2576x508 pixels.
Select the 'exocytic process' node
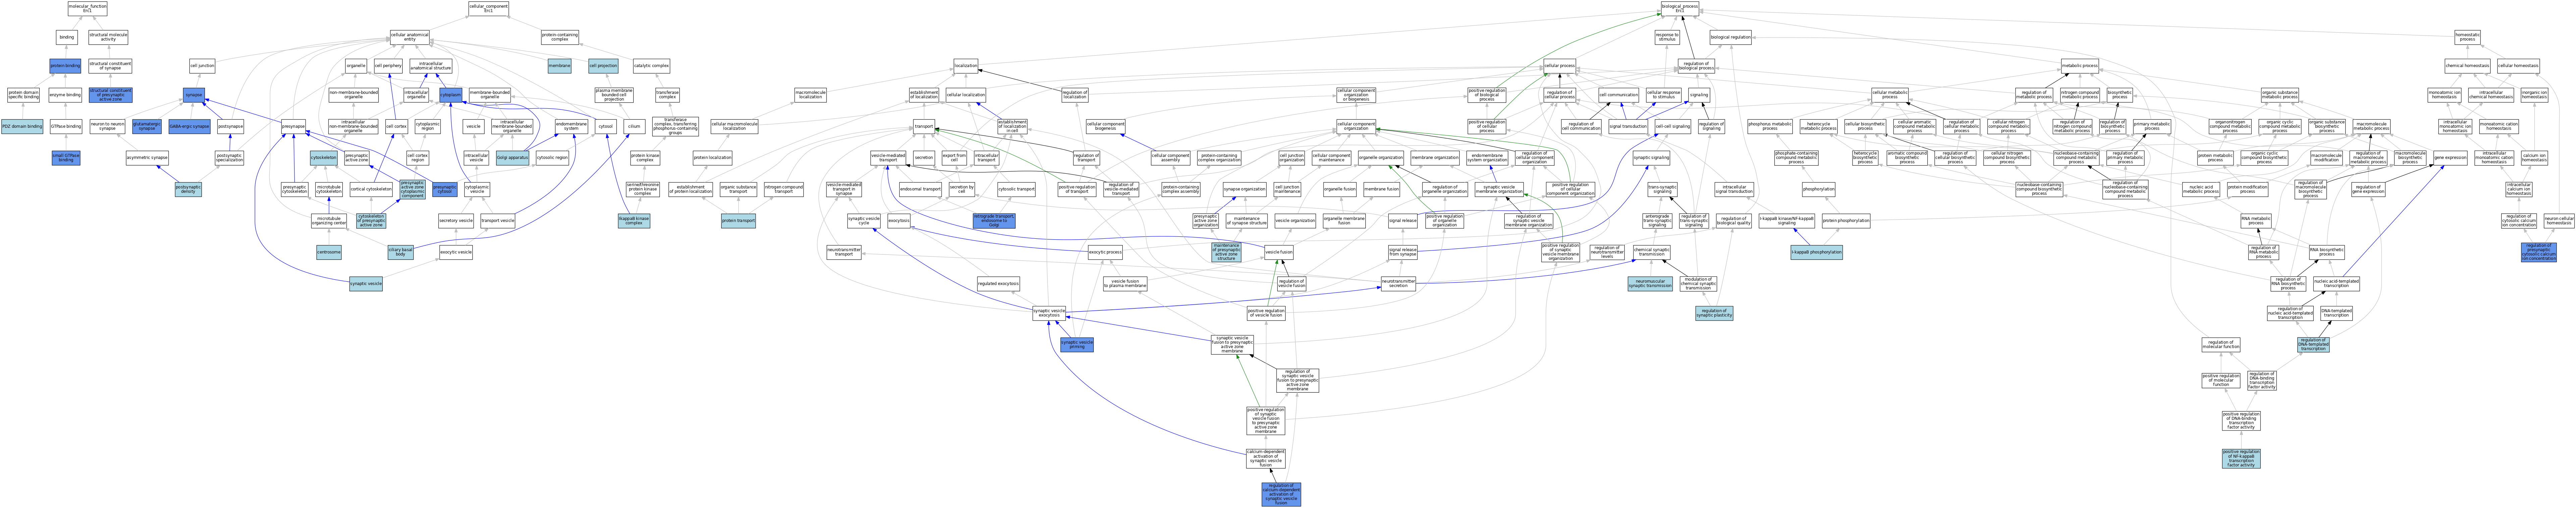click(x=1105, y=252)
